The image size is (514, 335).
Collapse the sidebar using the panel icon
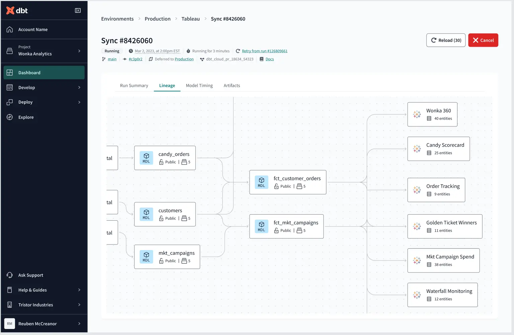78,10
